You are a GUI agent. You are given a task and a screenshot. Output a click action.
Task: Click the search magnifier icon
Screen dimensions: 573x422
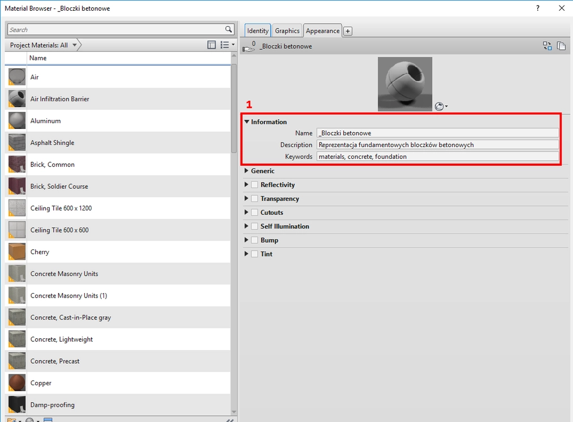coord(228,29)
